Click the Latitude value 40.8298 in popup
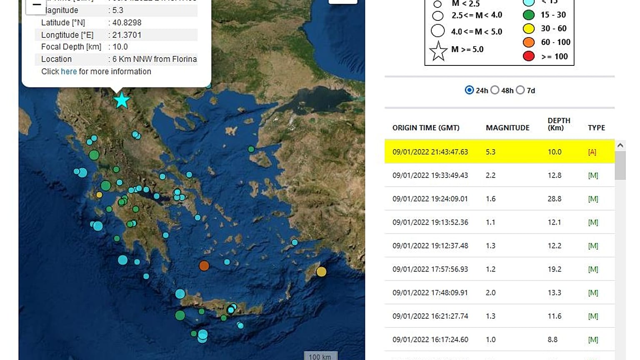This screenshot has width=640, height=360. pyautogui.click(x=127, y=22)
